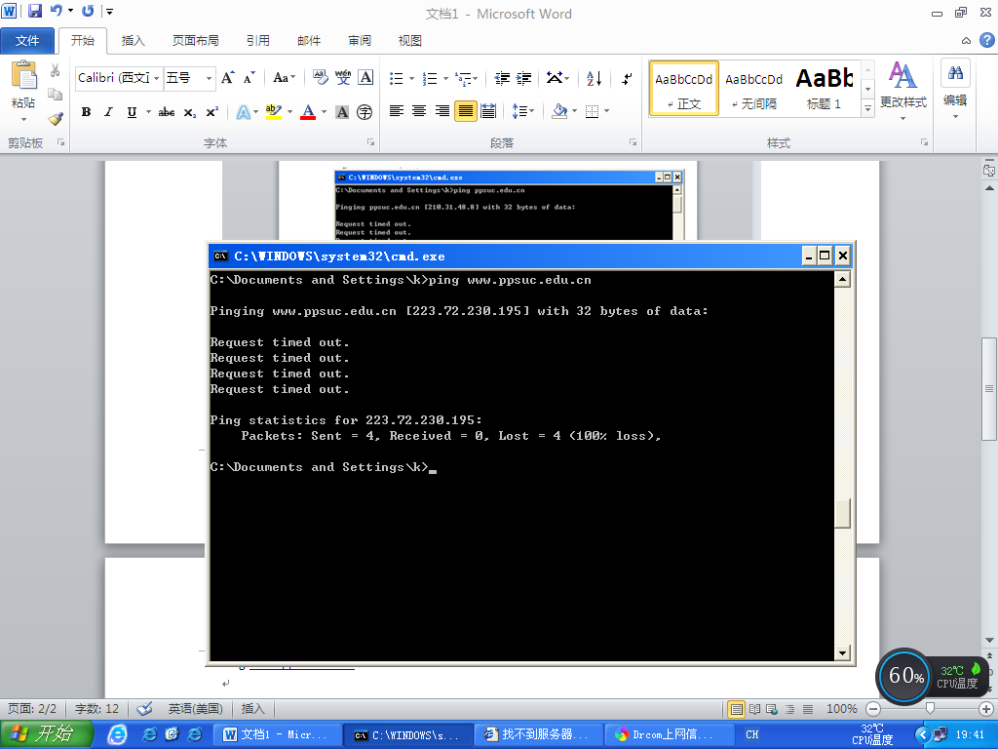Expand the underline style dropdown arrow

pyautogui.click(x=148, y=112)
